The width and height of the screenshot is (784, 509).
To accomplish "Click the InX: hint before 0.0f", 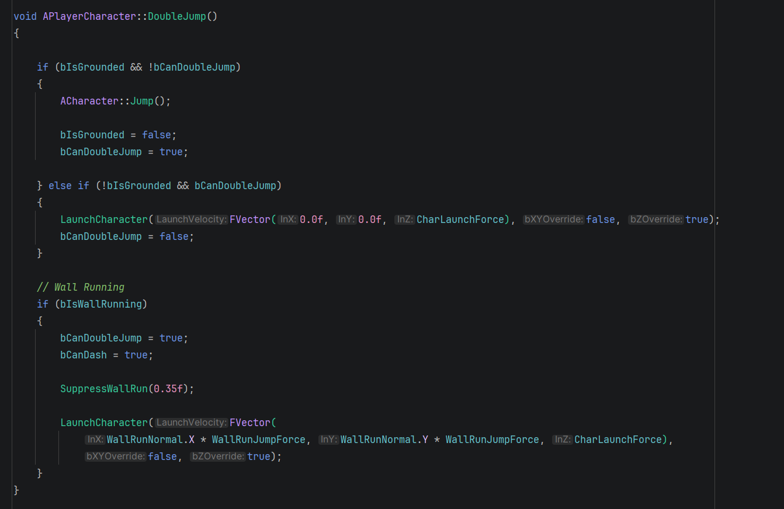I will 288,219.
